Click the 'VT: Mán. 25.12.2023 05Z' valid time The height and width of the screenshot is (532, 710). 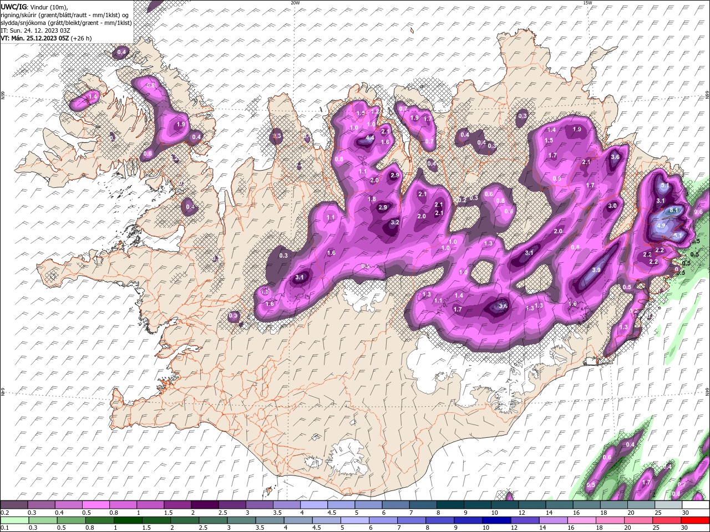click(34, 38)
